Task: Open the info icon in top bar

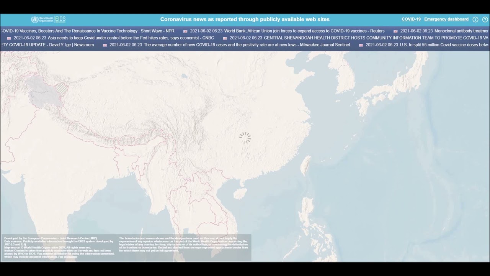Action: click(x=475, y=20)
